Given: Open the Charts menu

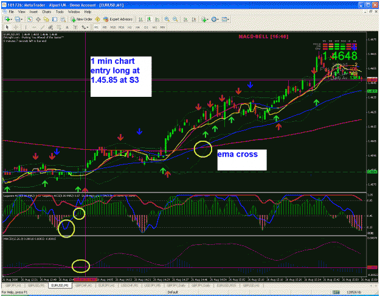Looking at the screenshot, I should tap(47, 12).
